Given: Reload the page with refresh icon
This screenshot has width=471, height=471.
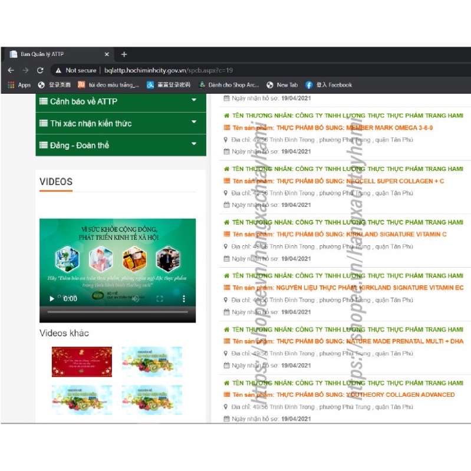Looking at the screenshot, I should (x=40, y=70).
